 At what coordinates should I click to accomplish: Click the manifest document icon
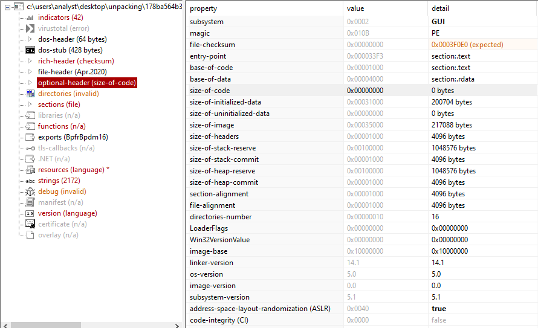point(30,202)
